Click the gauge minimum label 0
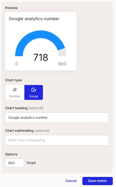 pyautogui.click(x=16, y=64)
